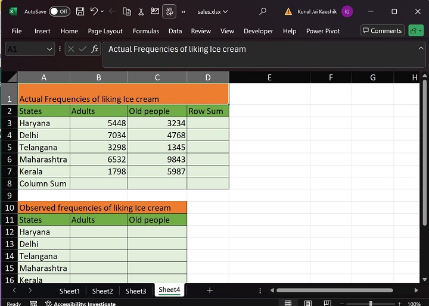The width and height of the screenshot is (429, 306).
Task: Click the Kunal Jai Kaushik account avatar
Action: (x=347, y=11)
